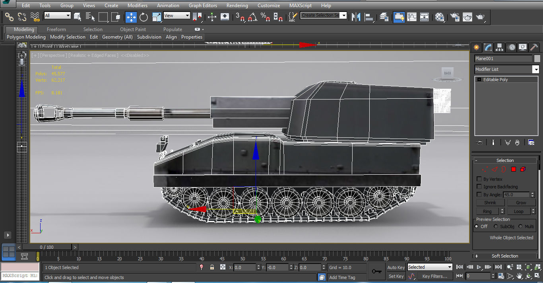The width and height of the screenshot is (543, 283).
Task: Open Select by Name list
Action: tap(90, 17)
